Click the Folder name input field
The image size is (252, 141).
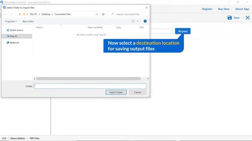click(90, 86)
